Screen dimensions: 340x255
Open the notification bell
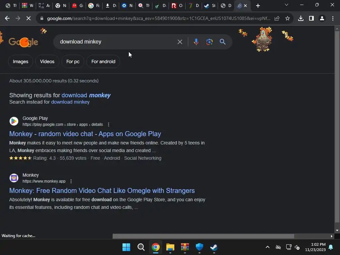pos(331,247)
